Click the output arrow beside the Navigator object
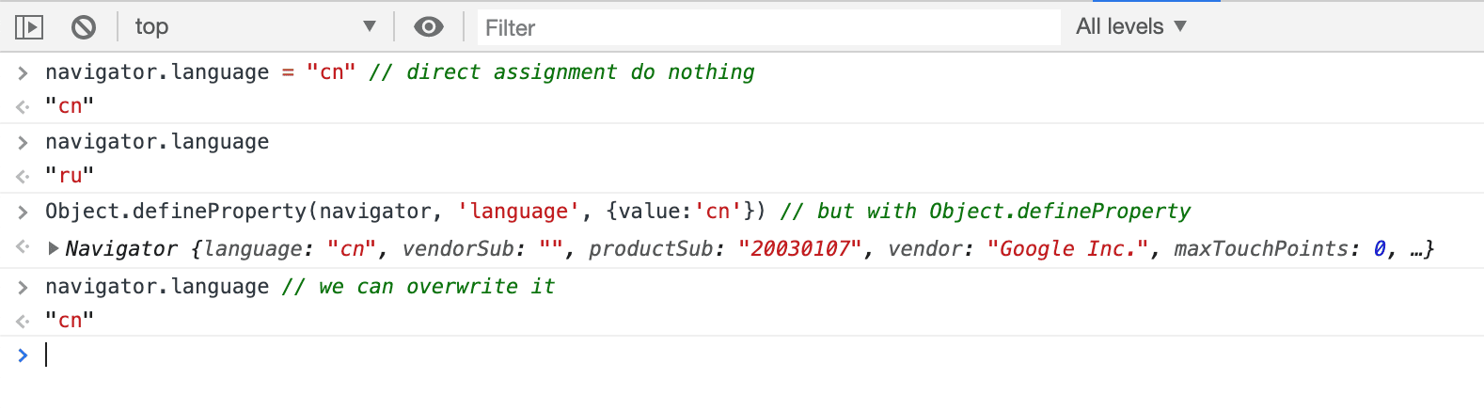This screenshot has height=410, width=1484. tap(23, 248)
